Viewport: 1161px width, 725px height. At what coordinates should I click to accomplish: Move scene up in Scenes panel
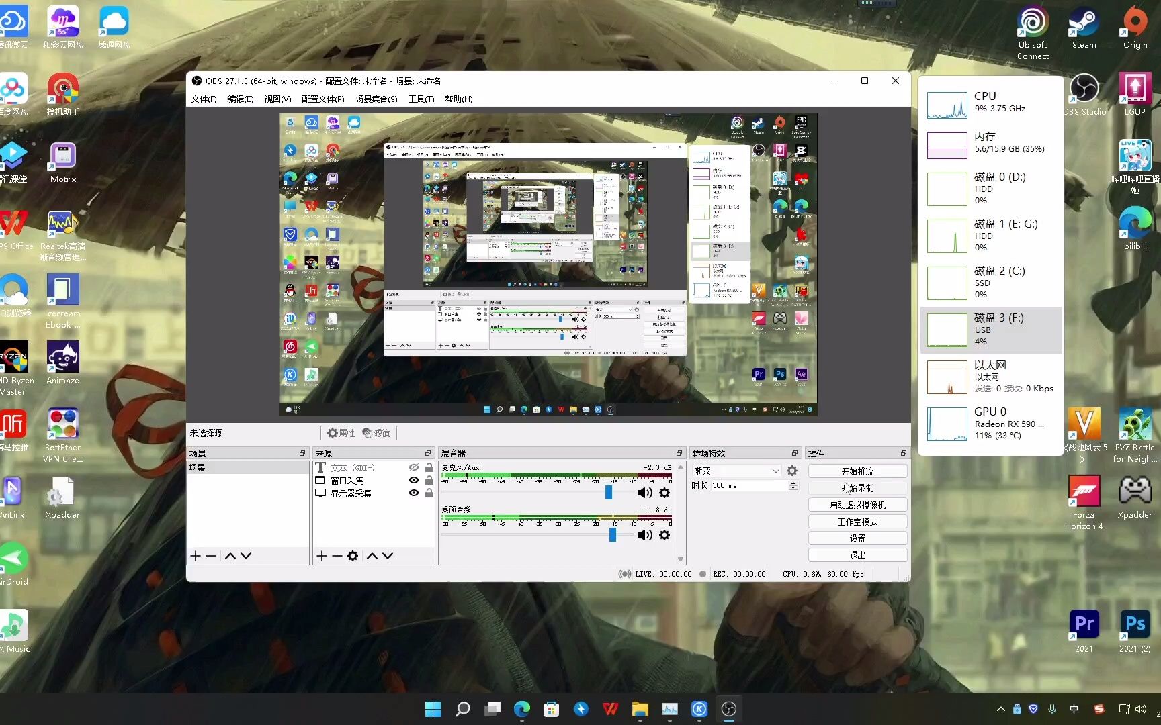230,556
